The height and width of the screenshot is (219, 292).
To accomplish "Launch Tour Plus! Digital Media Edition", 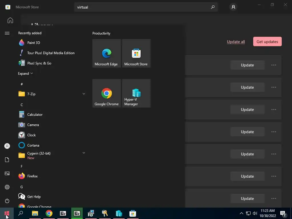I will coord(51,53).
